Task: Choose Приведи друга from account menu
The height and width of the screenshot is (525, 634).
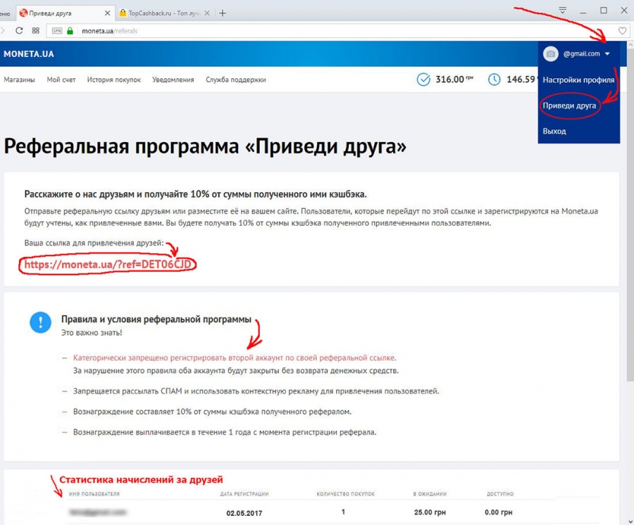Action: (x=569, y=106)
